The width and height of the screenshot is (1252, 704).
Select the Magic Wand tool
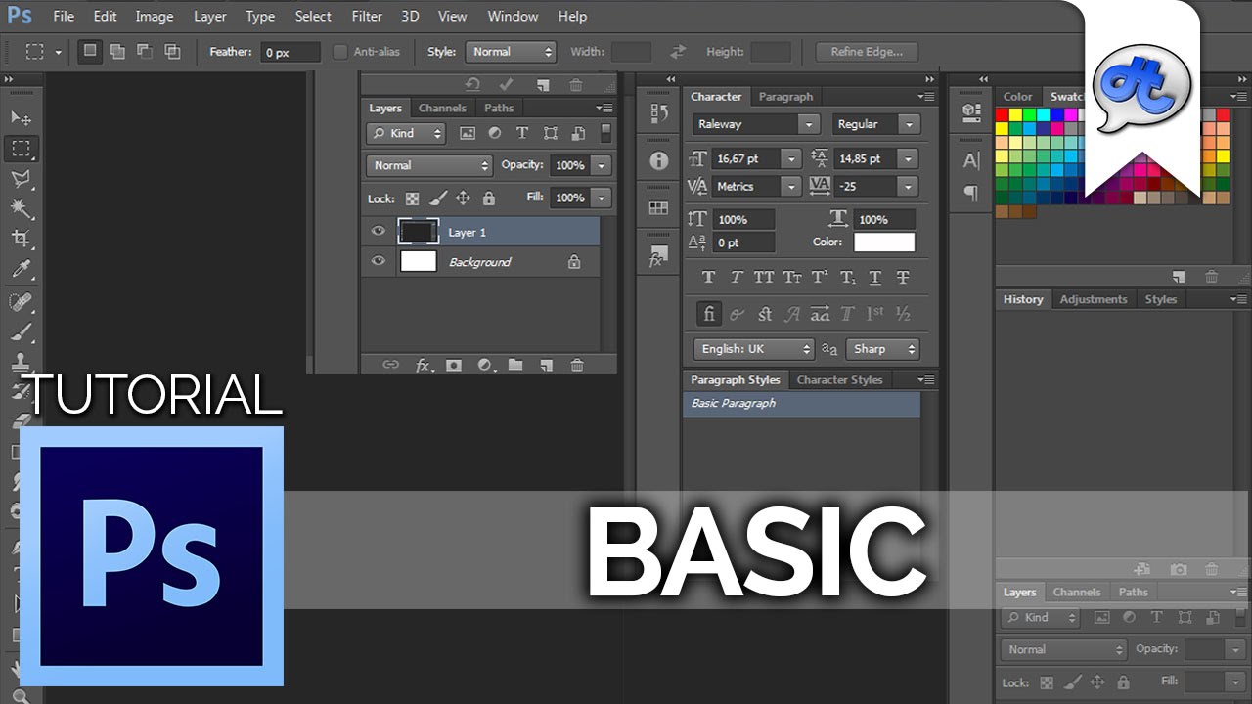tap(21, 209)
